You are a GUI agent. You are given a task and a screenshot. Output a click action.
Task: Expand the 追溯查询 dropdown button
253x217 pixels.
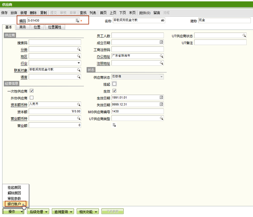pos(63,212)
